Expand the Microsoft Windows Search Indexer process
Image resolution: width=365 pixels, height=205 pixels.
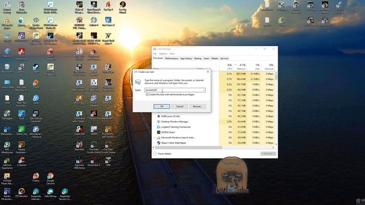[154, 138]
